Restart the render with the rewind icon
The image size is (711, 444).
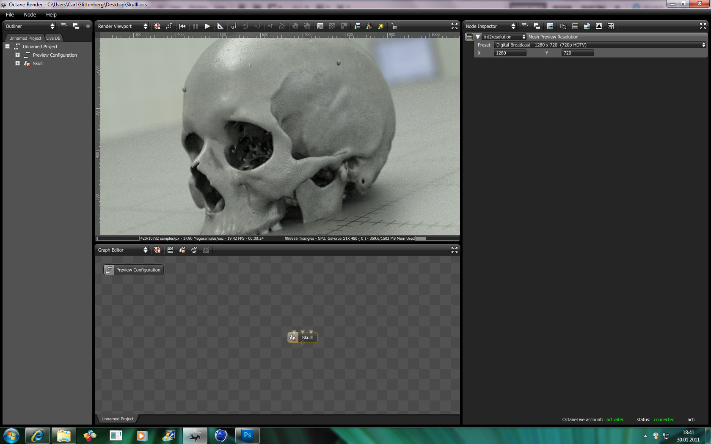pyautogui.click(x=182, y=26)
